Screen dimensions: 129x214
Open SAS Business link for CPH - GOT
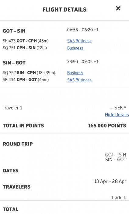(79, 80)
